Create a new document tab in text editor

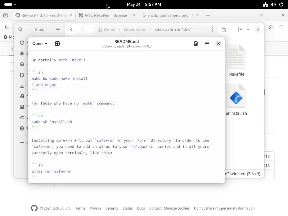click(57, 44)
